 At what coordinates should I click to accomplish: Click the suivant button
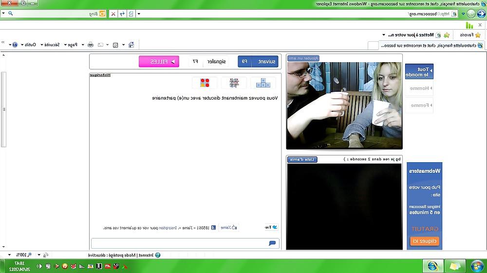(x=258, y=62)
